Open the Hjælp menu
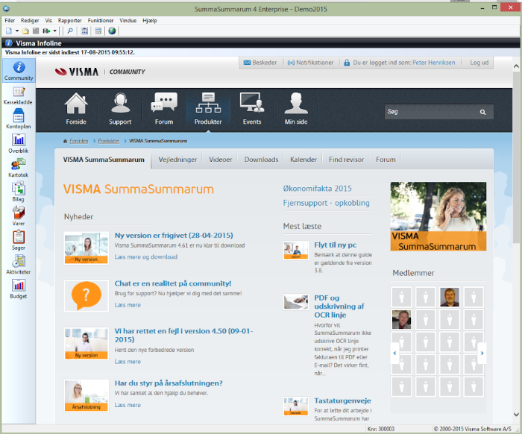 coord(150,20)
